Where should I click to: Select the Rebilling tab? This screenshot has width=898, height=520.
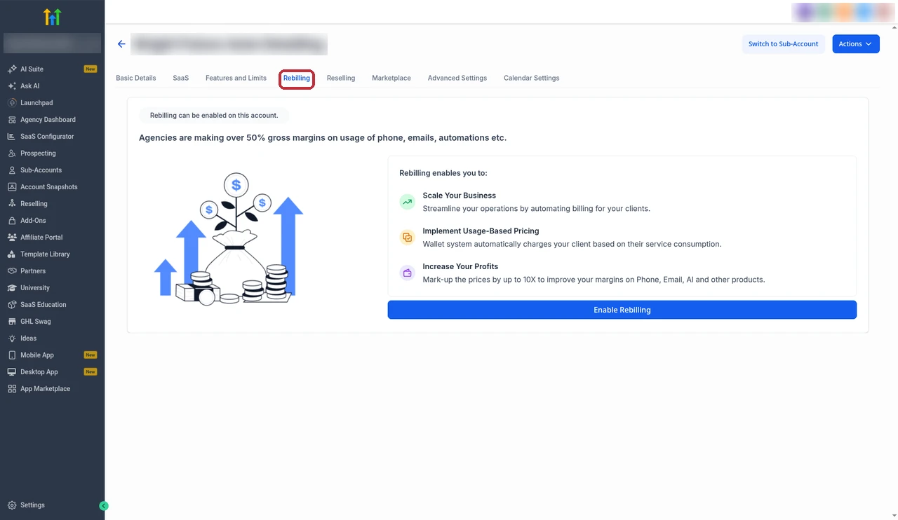297,78
